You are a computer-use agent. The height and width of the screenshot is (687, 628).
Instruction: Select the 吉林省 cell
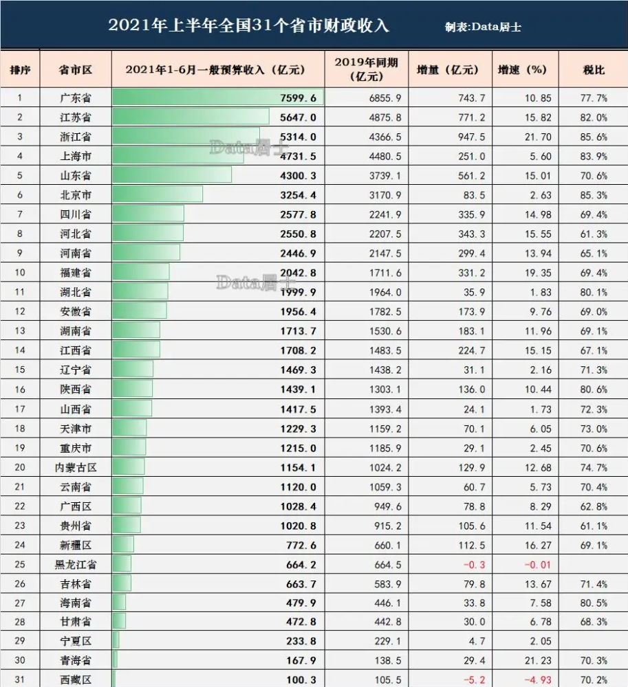[x=76, y=584]
